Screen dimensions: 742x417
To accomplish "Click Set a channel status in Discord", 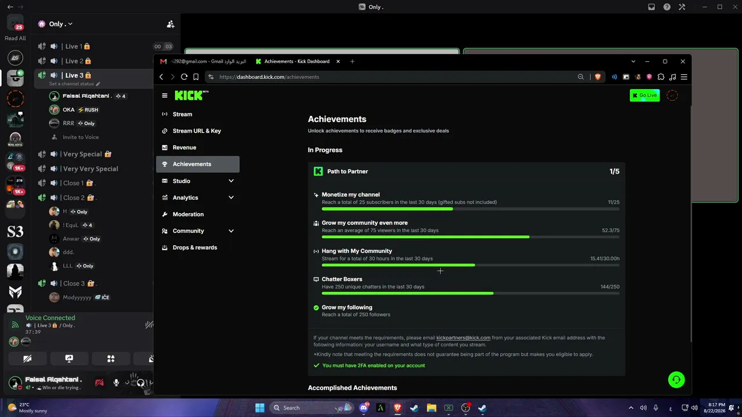I will (x=74, y=84).
